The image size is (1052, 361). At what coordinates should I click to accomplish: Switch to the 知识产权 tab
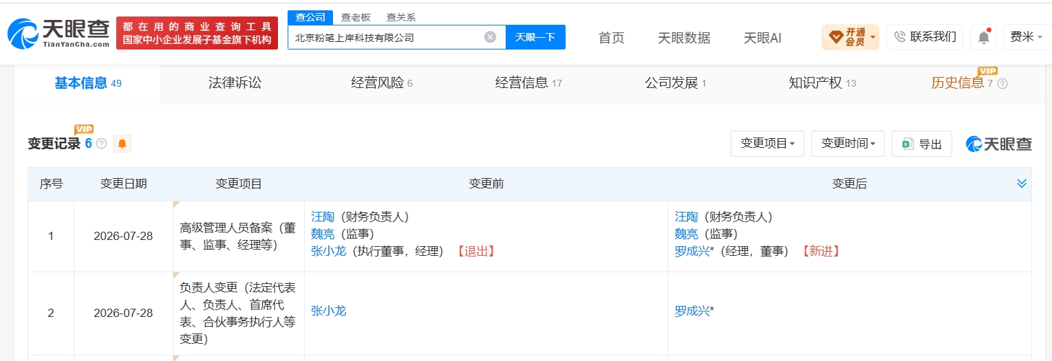tap(822, 83)
